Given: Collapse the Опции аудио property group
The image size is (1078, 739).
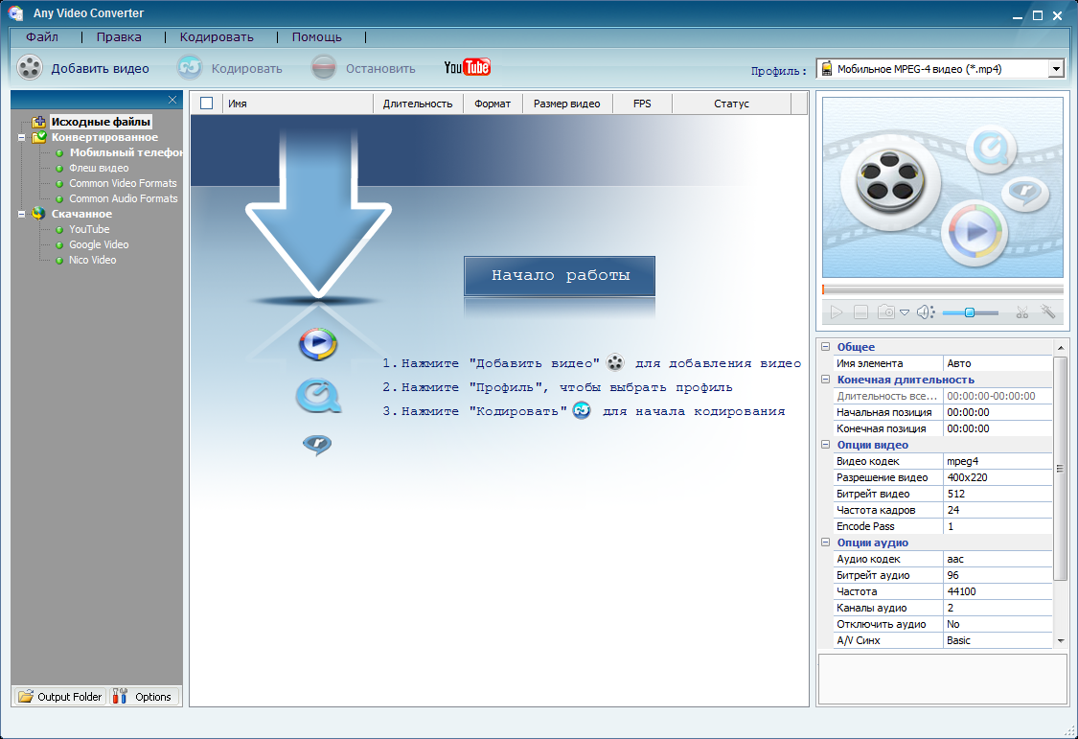Looking at the screenshot, I should tap(826, 543).
